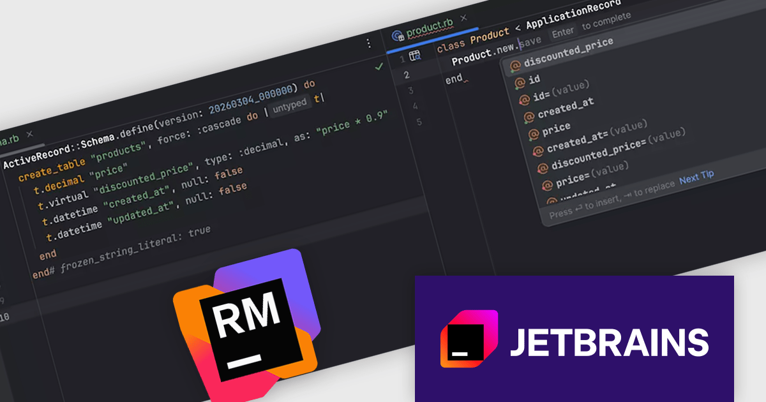Click line number 10 in schema gutter
The width and height of the screenshot is (766, 402).
click(3, 316)
